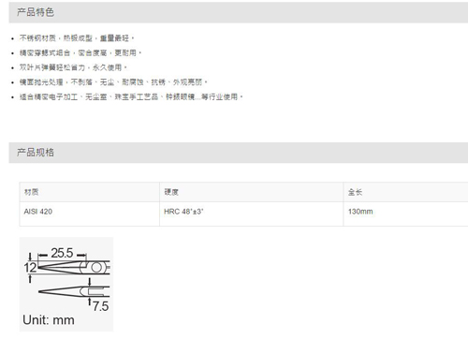Viewport: 468px width, 339px height.
Task: Click the top-view plier tip drawing
Action: (74, 268)
